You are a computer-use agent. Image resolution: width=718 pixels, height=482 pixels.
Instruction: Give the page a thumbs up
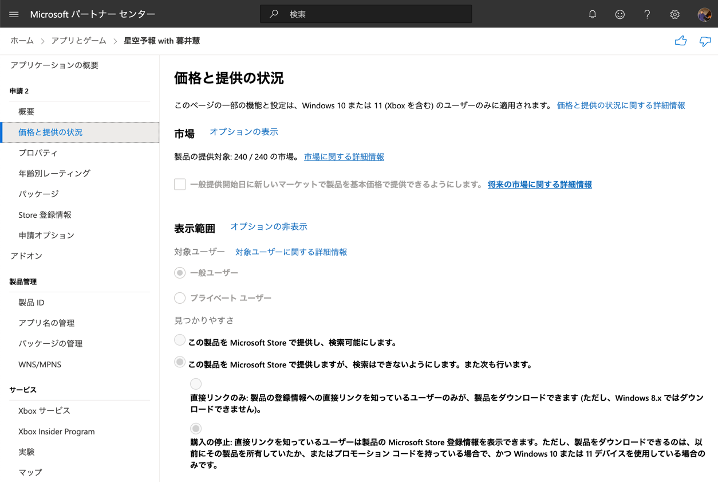click(x=680, y=41)
